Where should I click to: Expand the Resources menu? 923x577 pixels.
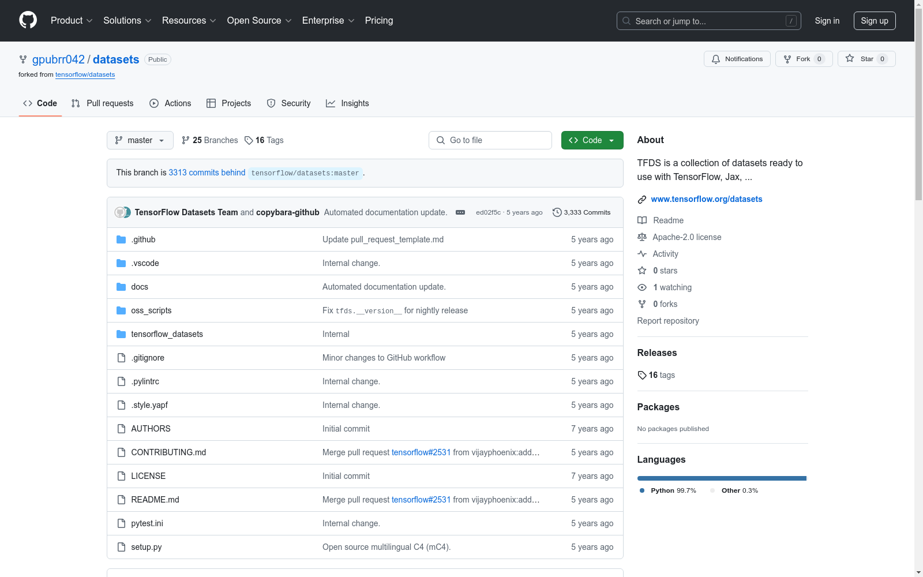(x=189, y=20)
